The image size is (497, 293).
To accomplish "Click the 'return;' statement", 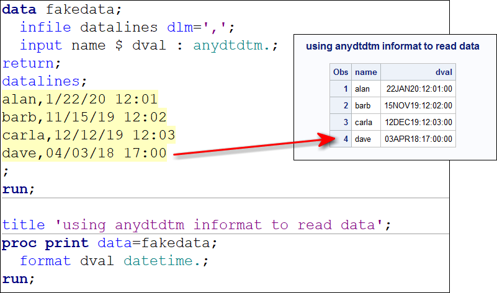I will (32, 64).
